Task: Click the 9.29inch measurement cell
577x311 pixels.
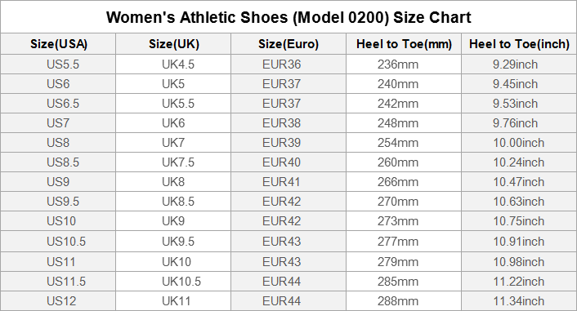Action: tap(519, 64)
